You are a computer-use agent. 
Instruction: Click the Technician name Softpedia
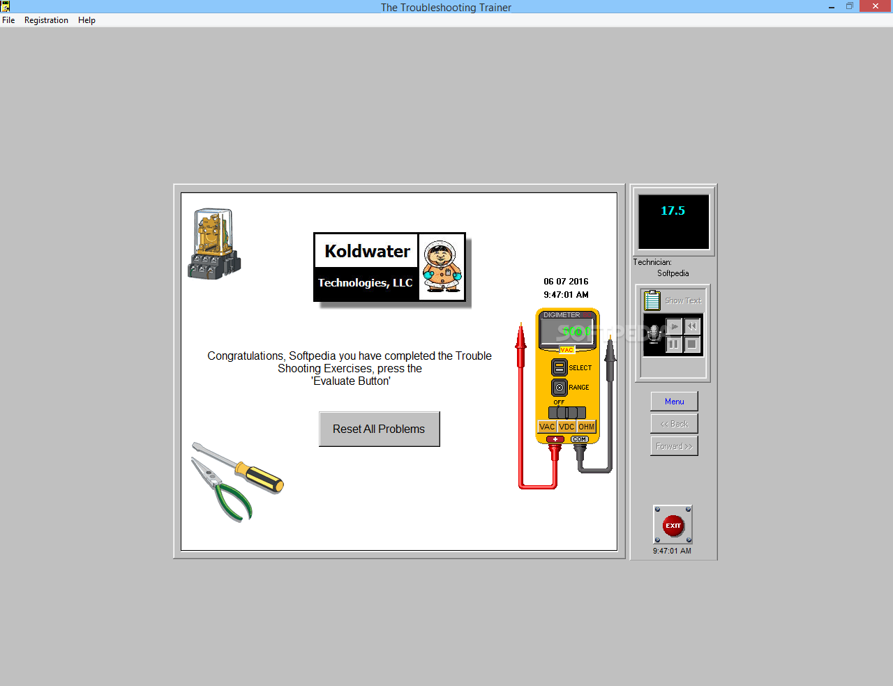673,273
